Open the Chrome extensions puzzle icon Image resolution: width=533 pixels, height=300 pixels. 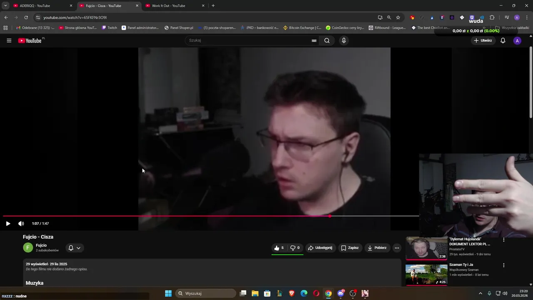point(492,17)
